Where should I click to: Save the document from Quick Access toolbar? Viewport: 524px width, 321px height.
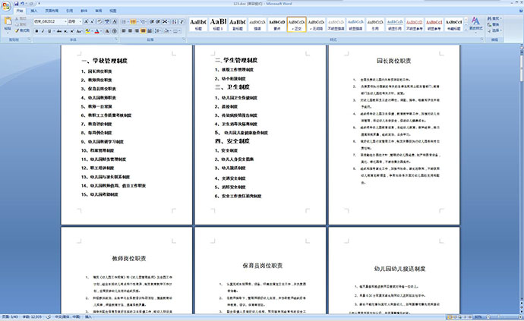[17, 4]
